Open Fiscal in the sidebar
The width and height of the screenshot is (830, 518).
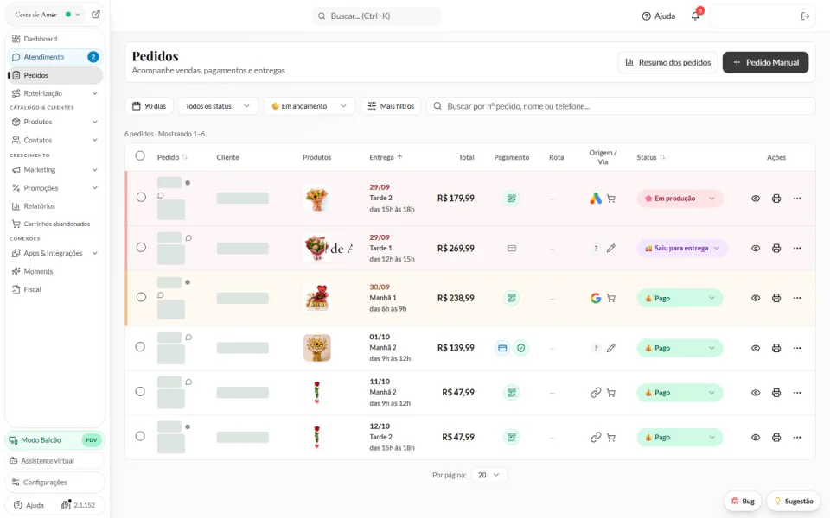point(54,289)
